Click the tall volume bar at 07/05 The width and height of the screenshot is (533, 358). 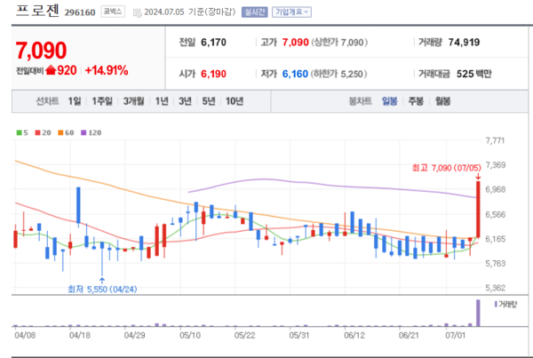(x=479, y=311)
